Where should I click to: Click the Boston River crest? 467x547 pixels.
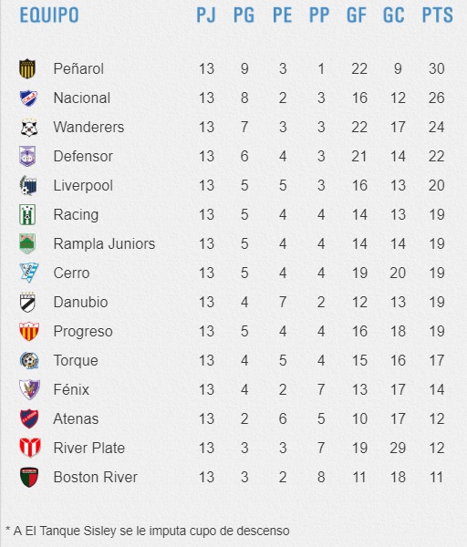click(29, 477)
